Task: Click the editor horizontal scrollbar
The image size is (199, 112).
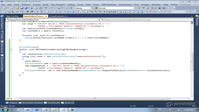Action: tap(95, 98)
